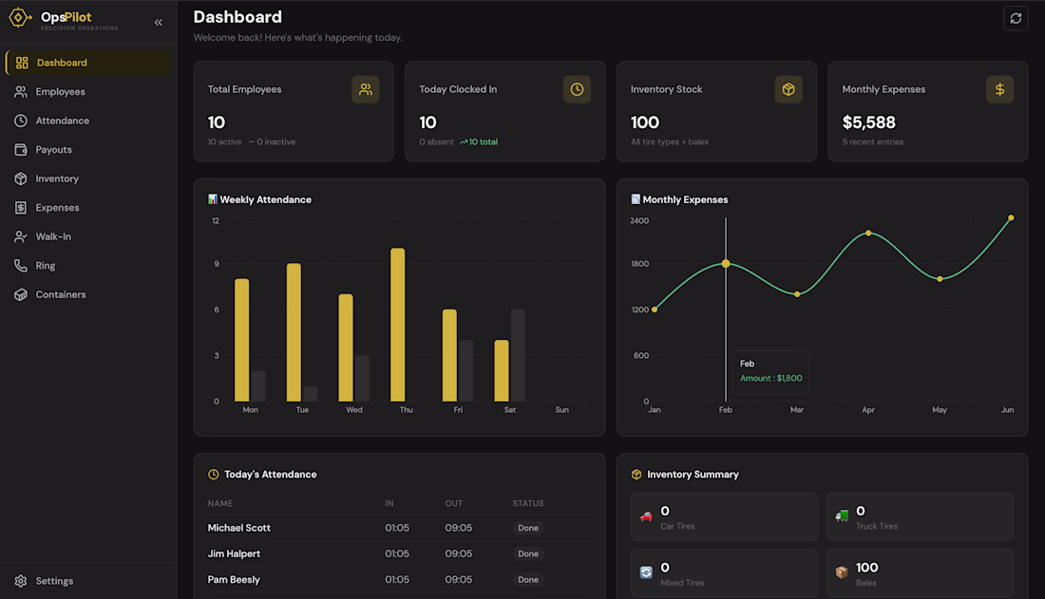
Task: Click the Monthly Expenses dollar icon
Action: point(999,89)
